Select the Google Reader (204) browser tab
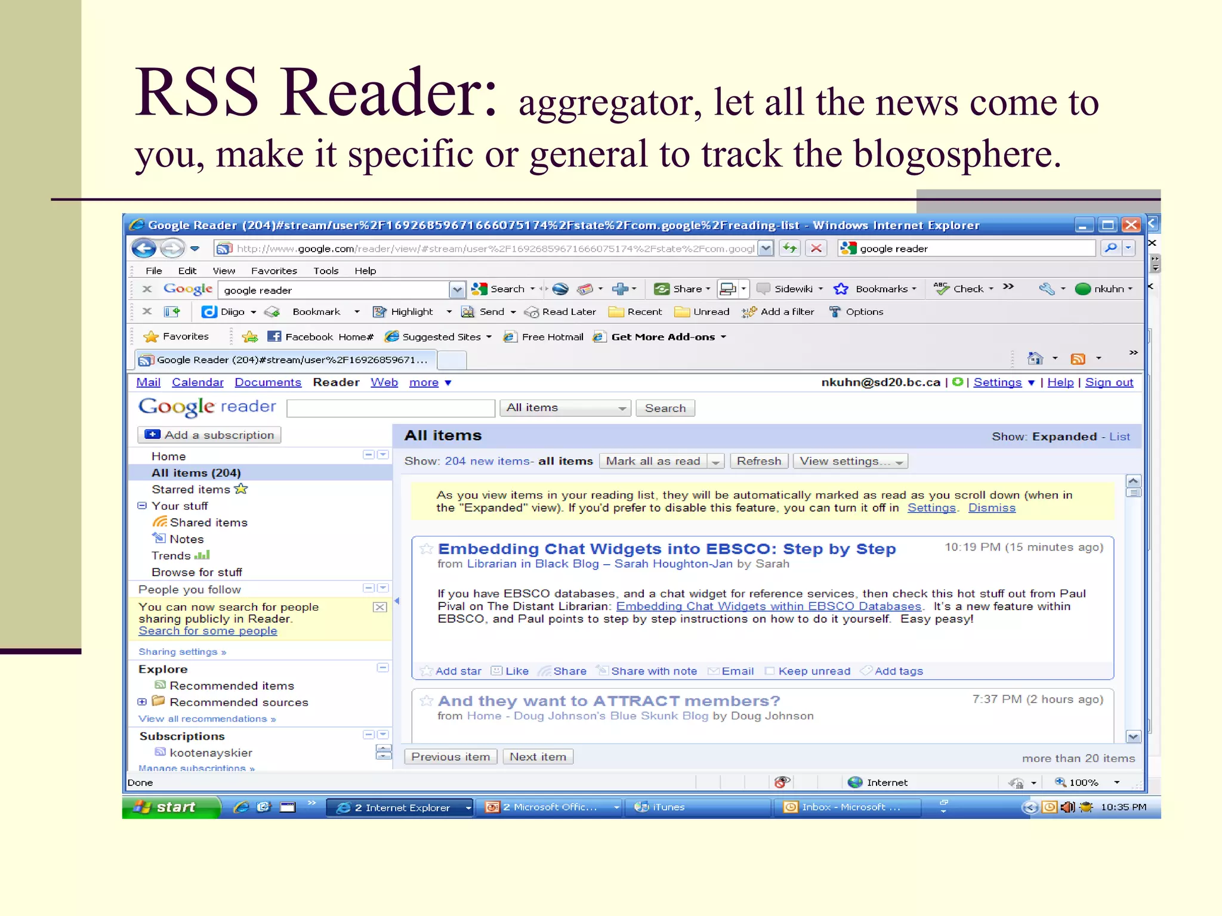The image size is (1222, 916). pyautogui.click(x=285, y=360)
